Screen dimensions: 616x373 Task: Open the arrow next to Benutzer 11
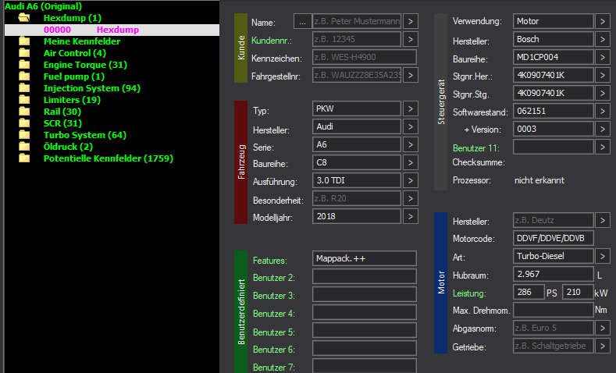(x=602, y=147)
